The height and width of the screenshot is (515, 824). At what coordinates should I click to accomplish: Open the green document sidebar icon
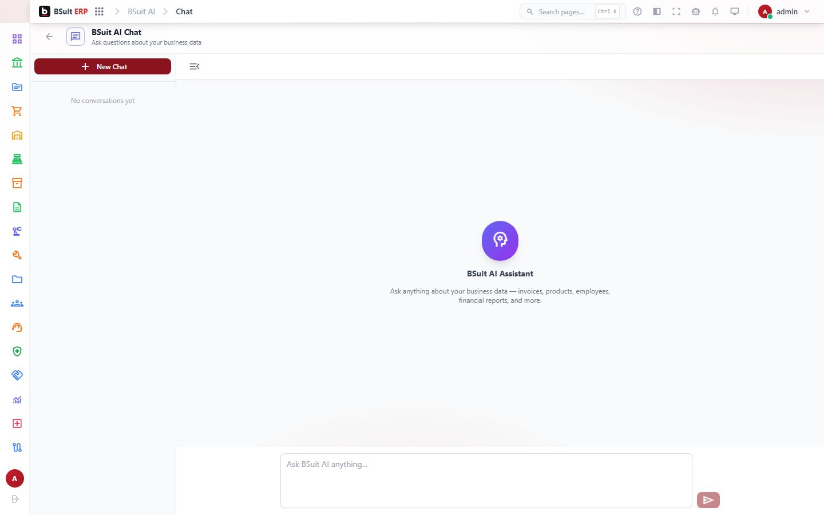[x=17, y=207]
